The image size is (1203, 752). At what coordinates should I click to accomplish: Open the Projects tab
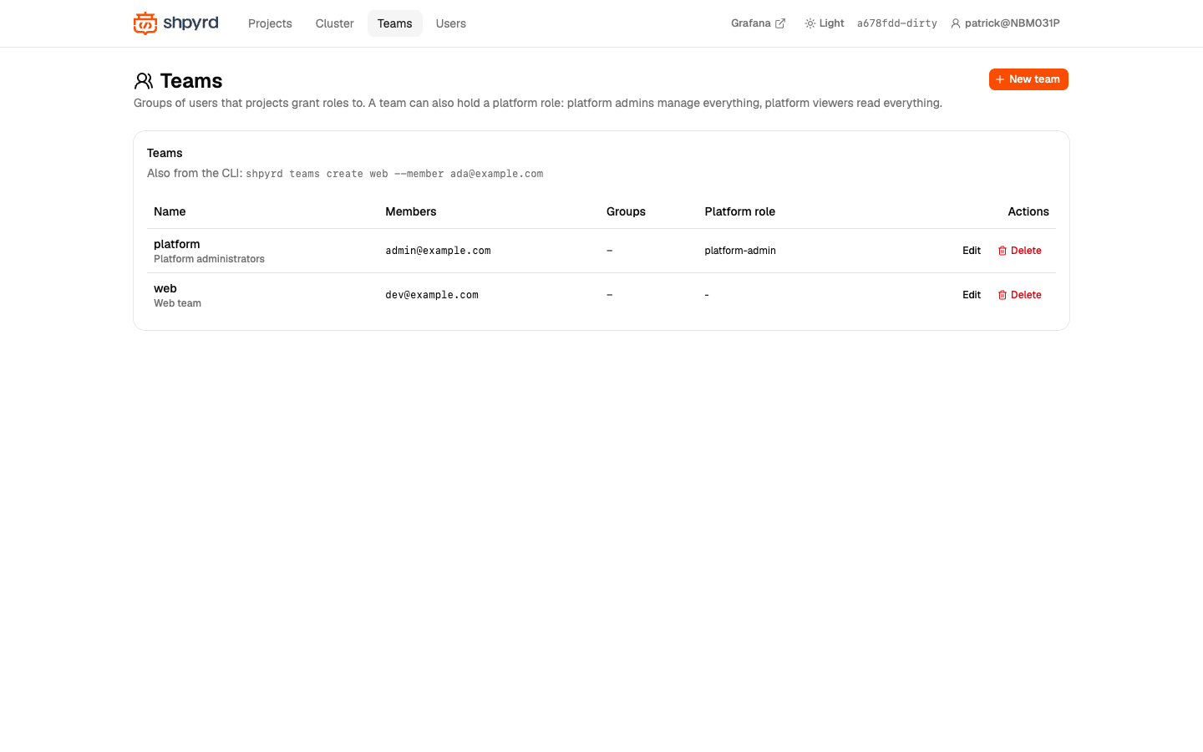(270, 23)
